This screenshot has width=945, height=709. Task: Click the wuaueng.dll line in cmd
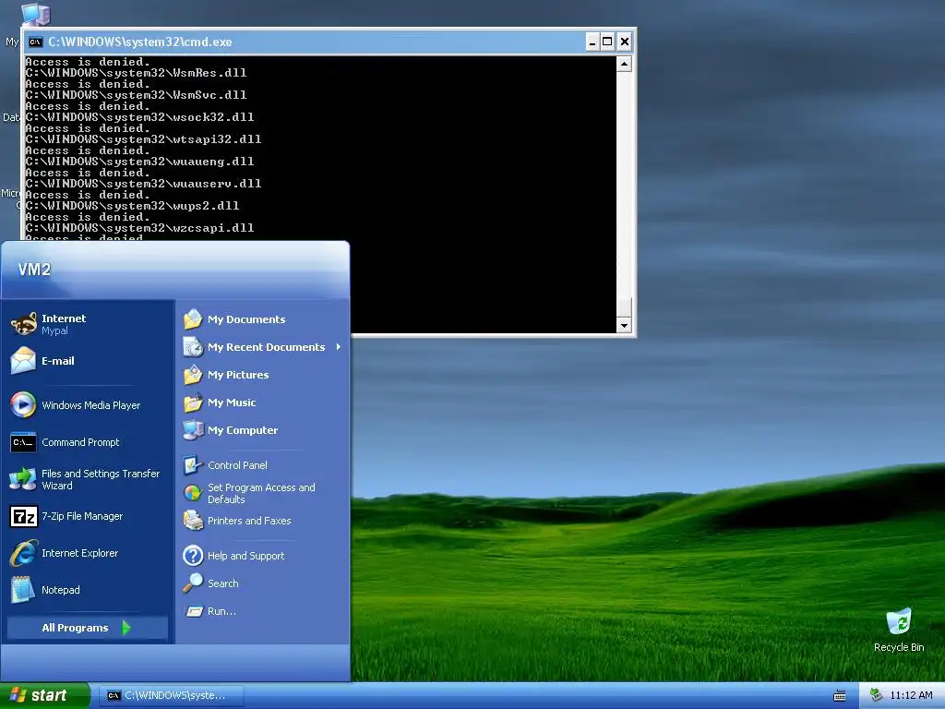coord(139,162)
